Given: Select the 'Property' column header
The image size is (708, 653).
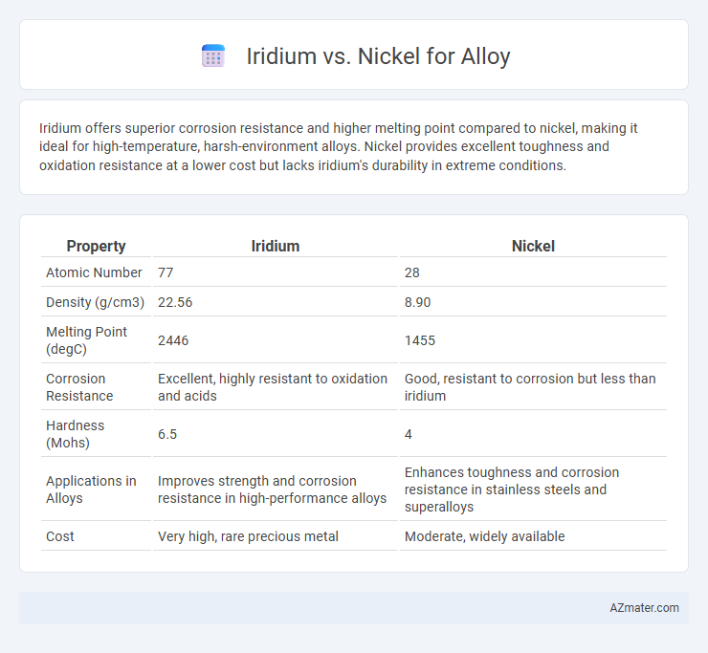Looking at the screenshot, I should pyautogui.click(x=96, y=246).
